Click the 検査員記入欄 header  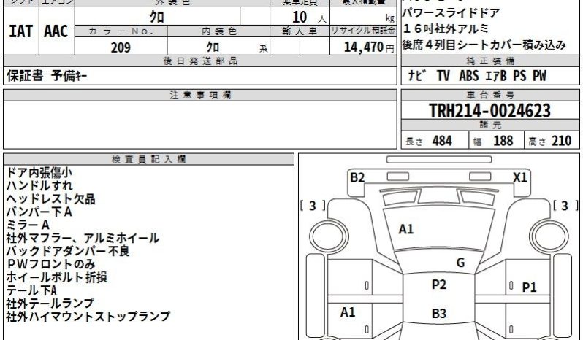click(x=148, y=160)
